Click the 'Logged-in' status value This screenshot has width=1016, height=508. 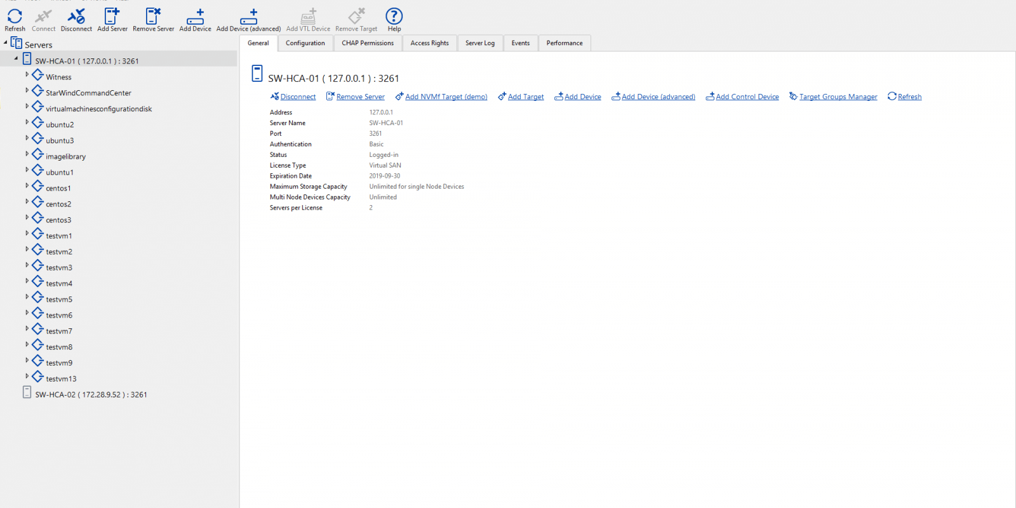(384, 155)
